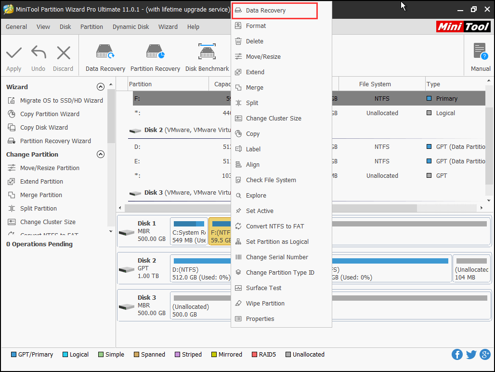Click partition list horizontal scrollbar right arrow
The height and width of the screenshot is (372, 495).
coord(482,208)
